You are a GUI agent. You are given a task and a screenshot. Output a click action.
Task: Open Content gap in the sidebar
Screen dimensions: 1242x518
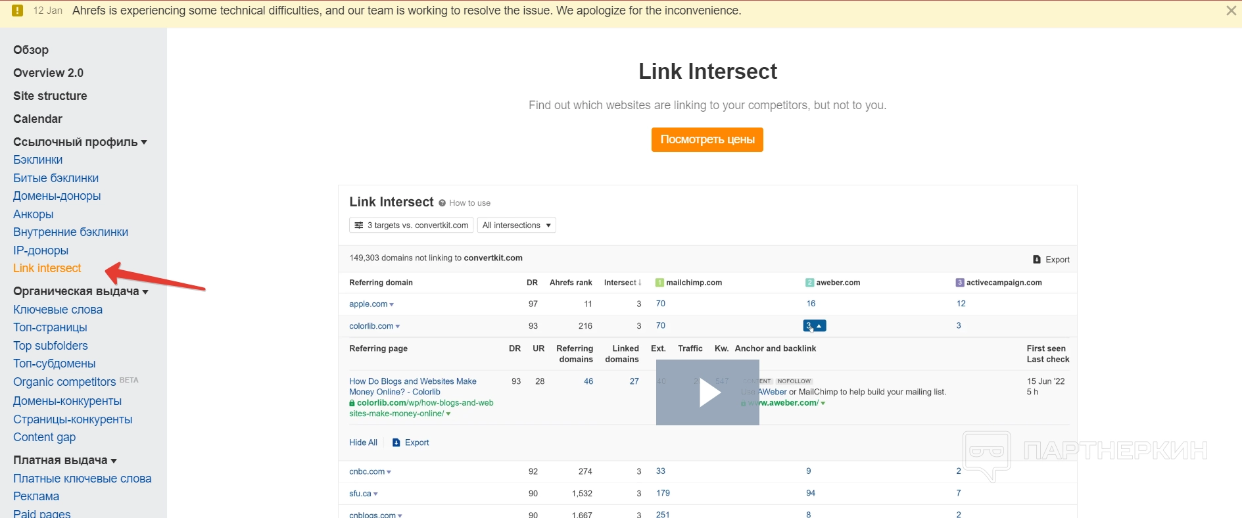click(44, 437)
